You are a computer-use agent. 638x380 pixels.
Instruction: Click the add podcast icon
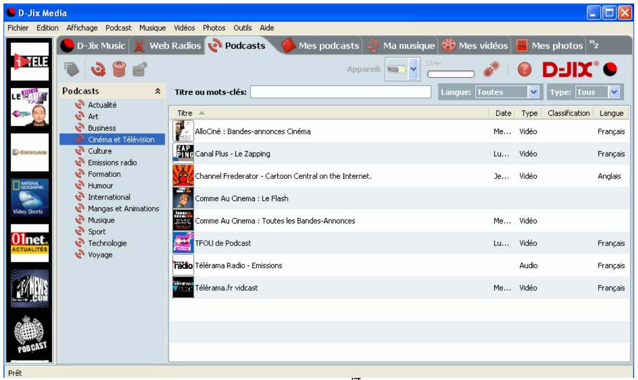point(98,69)
